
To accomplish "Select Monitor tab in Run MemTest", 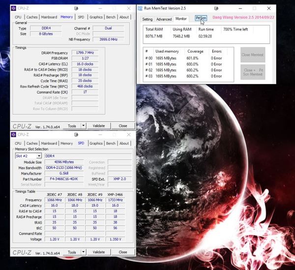I will pyautogui.click(x=181, y=19).
